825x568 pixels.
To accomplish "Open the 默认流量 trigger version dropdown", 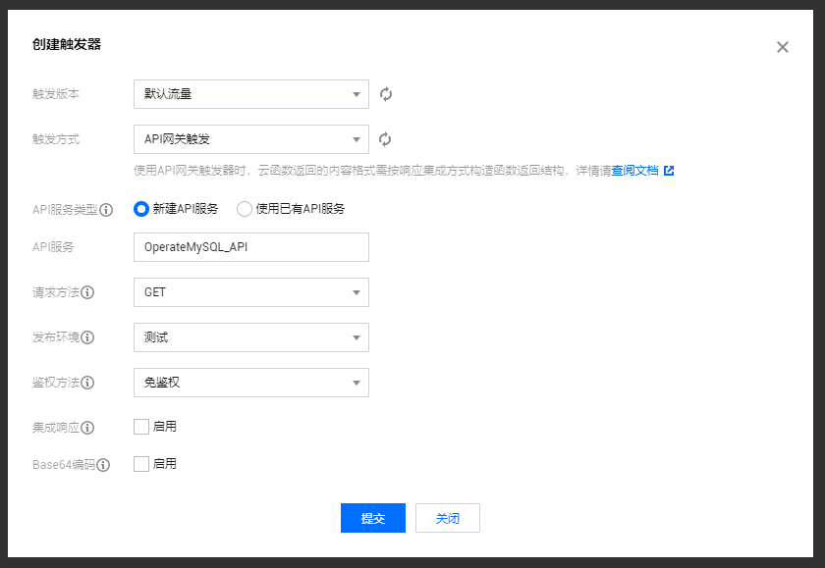I will (250, 93).
